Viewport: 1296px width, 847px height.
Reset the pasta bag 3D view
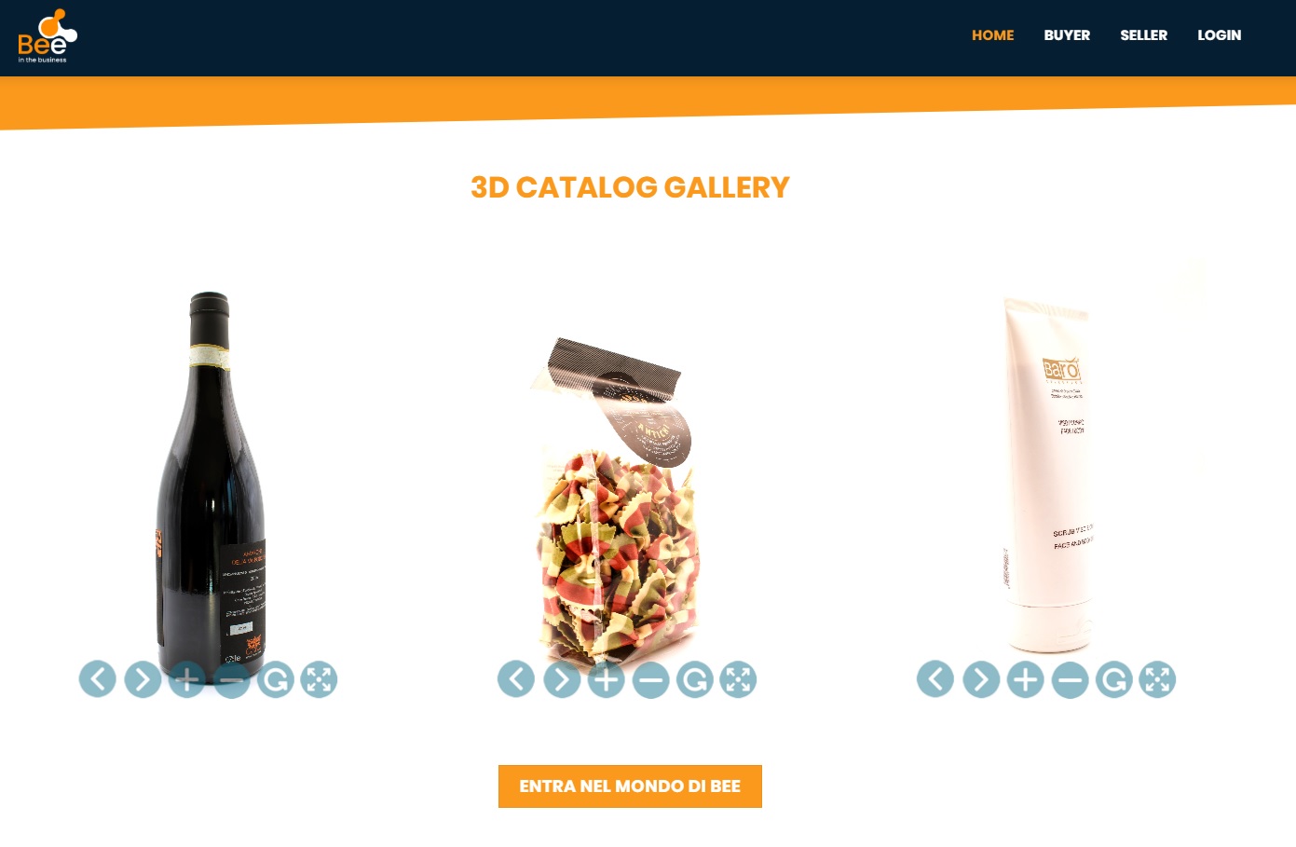point(695,679)
